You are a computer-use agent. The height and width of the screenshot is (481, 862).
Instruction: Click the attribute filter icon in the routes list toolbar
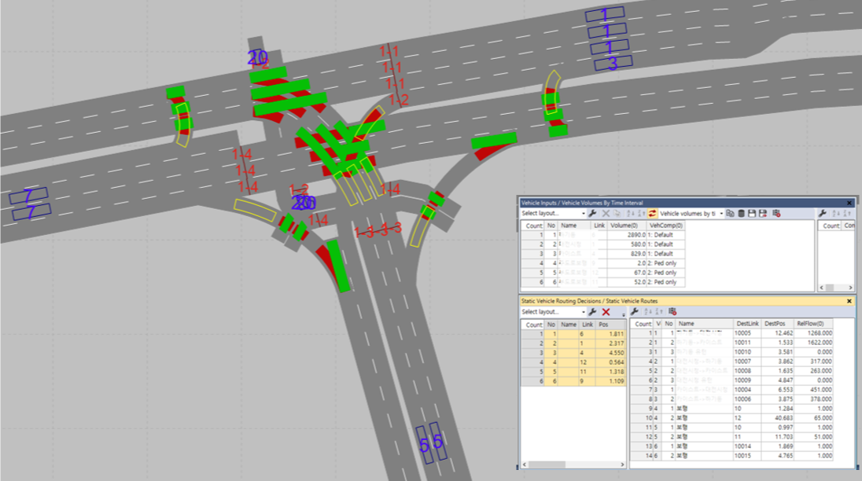tap(672, 311)
